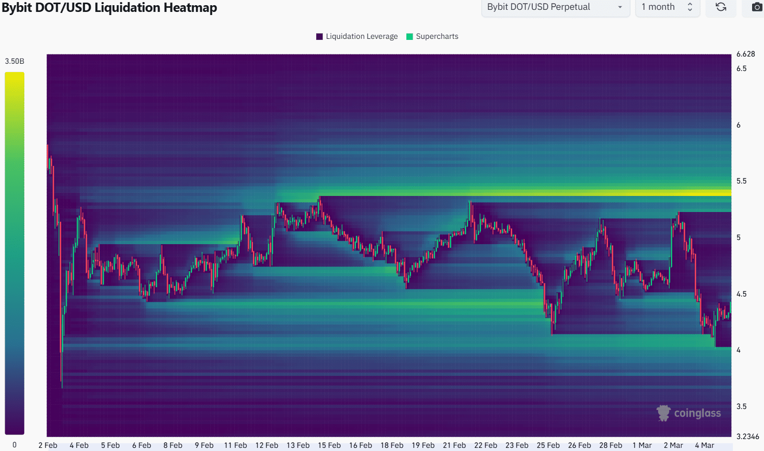Open the 1 month timeframe selector
The image size is (764, 451).
pos(668,7)
